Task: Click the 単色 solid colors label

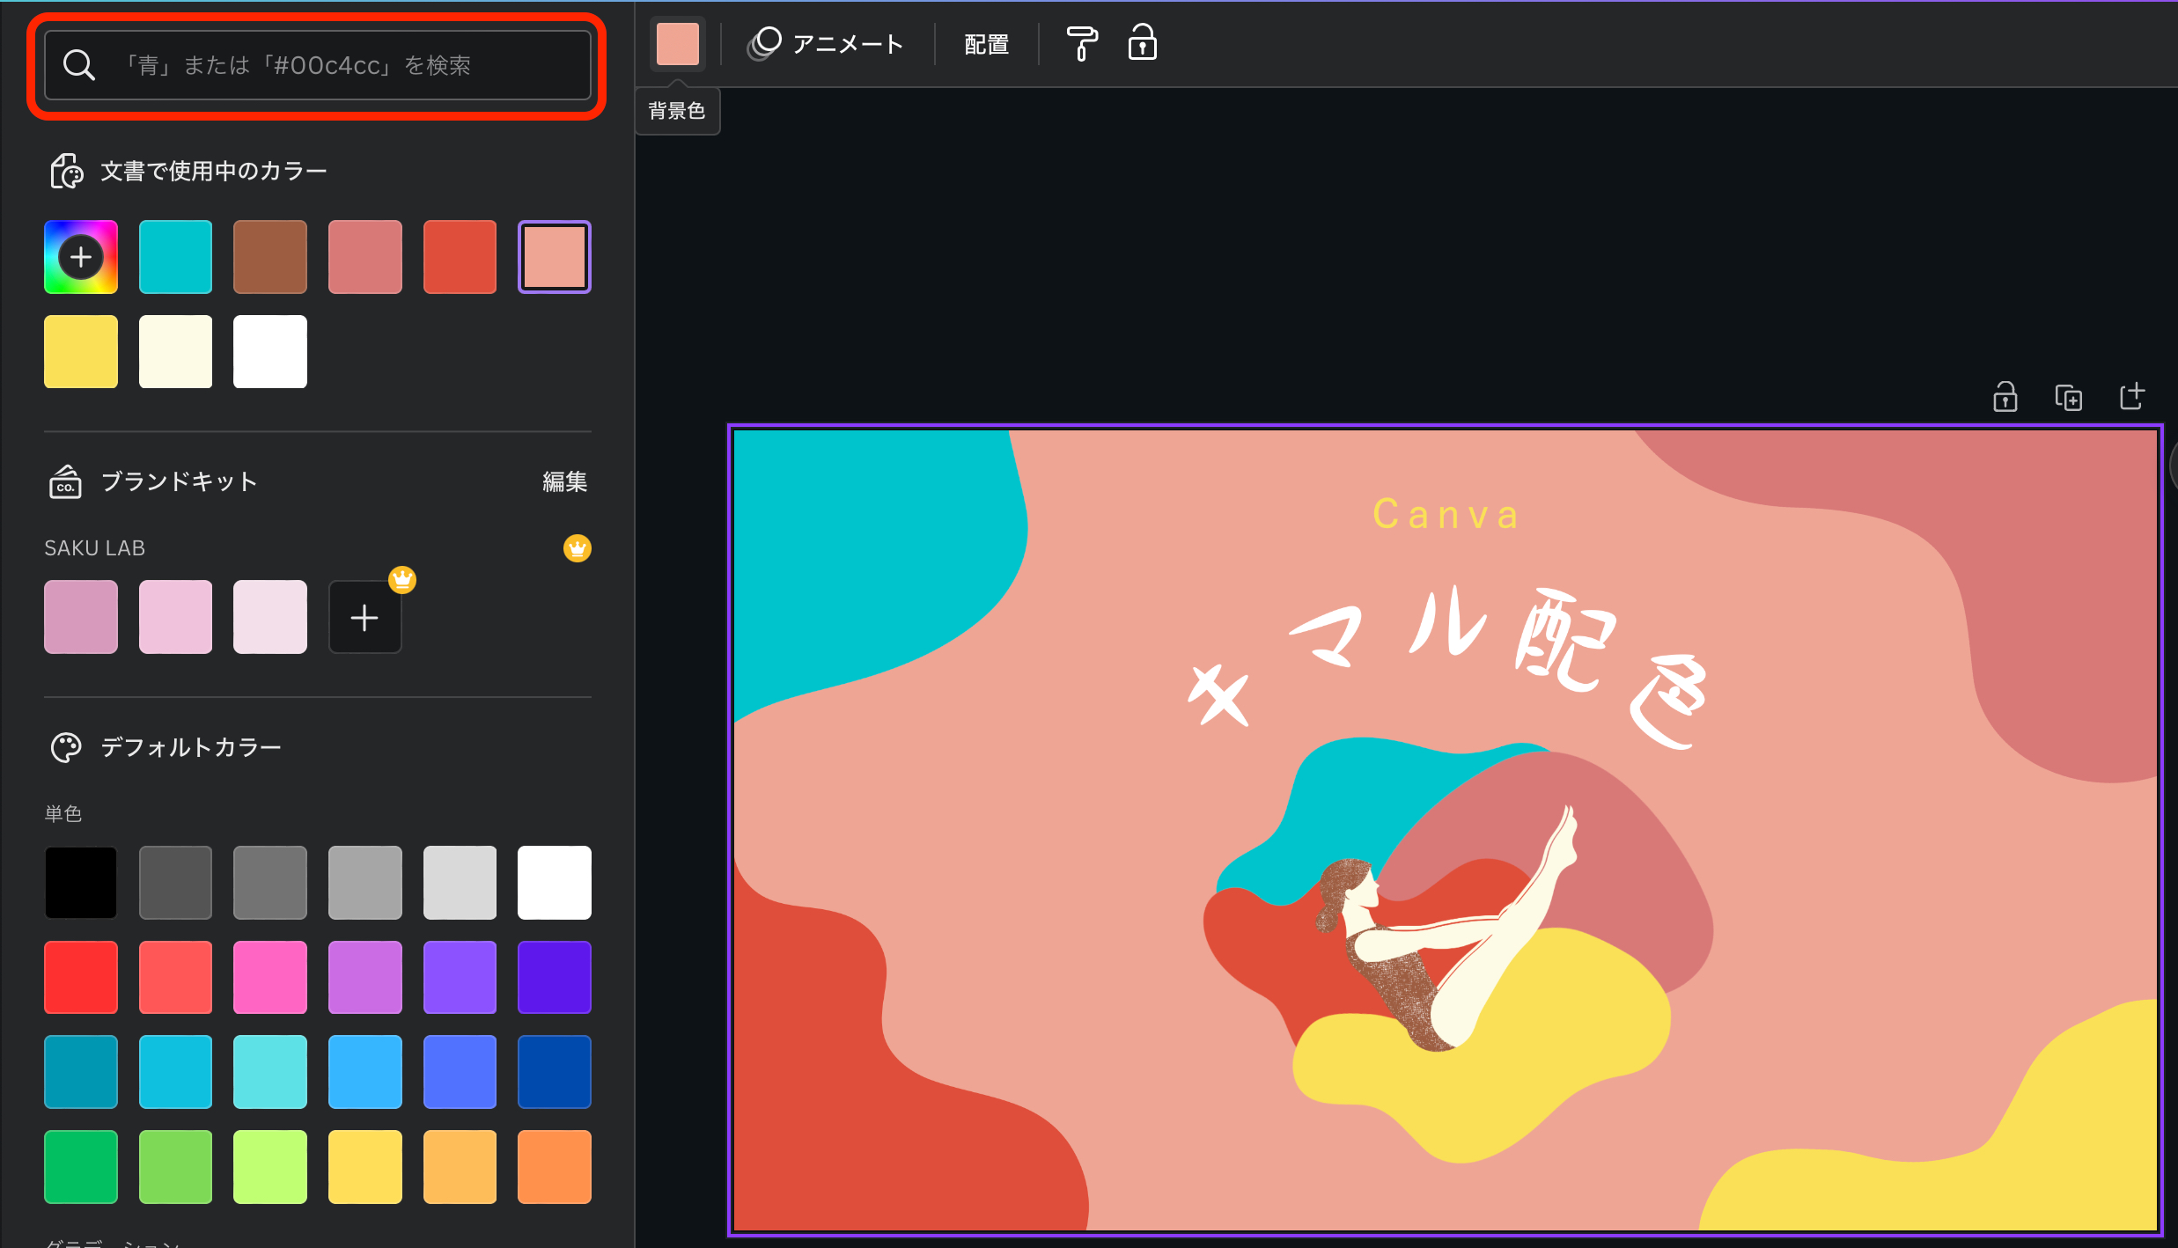Action: click(63, 814)
